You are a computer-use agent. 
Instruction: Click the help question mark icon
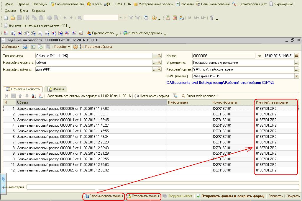tap(75, 47)
